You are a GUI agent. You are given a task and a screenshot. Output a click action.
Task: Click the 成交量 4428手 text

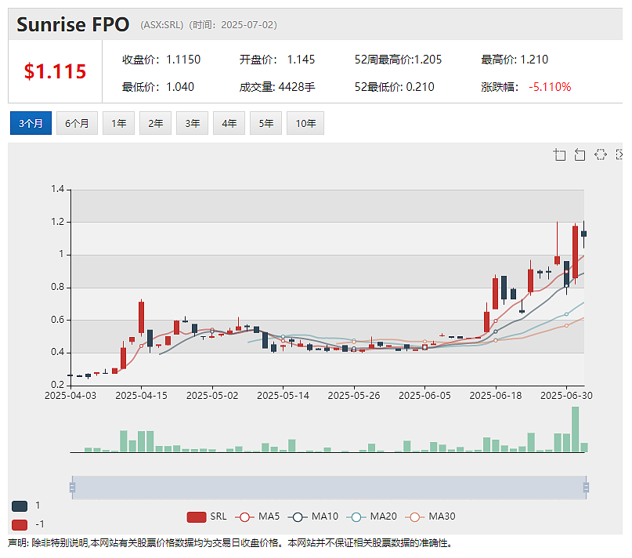tap(277, 87)
